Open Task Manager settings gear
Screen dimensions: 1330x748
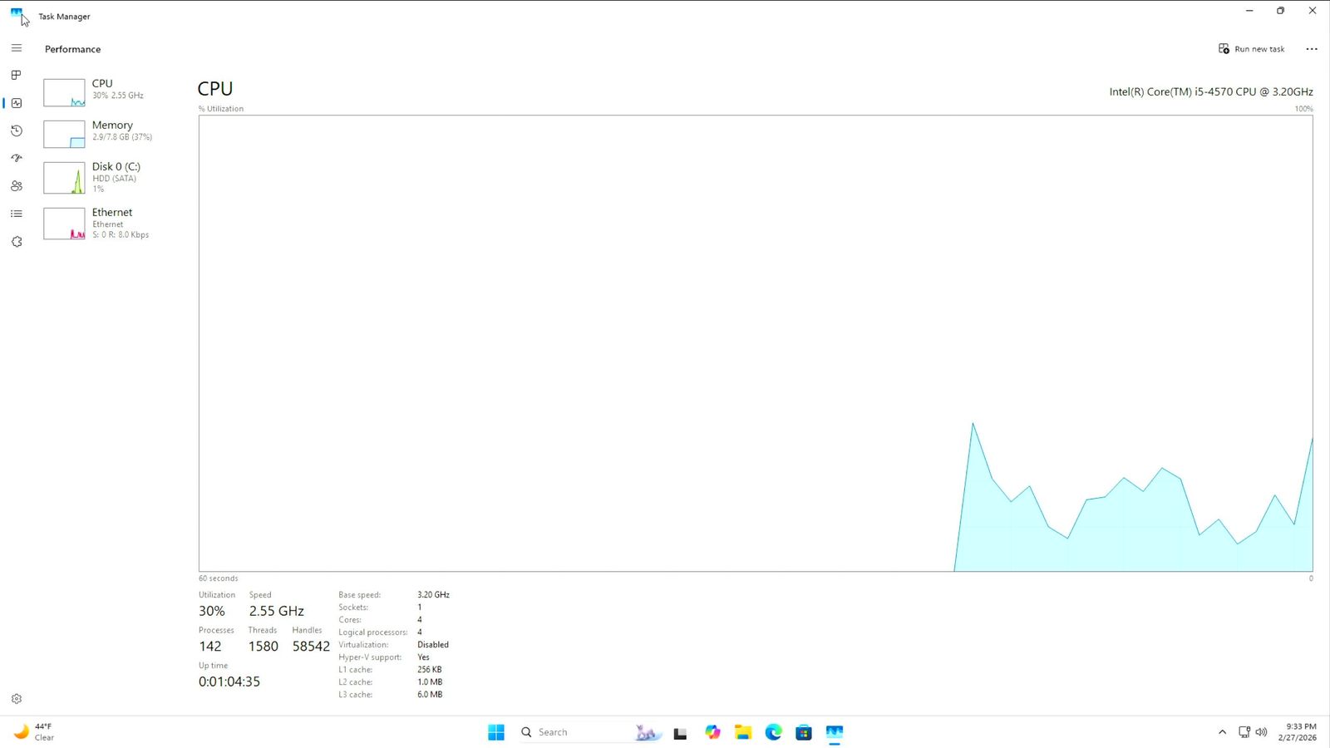tap(16, 699)
